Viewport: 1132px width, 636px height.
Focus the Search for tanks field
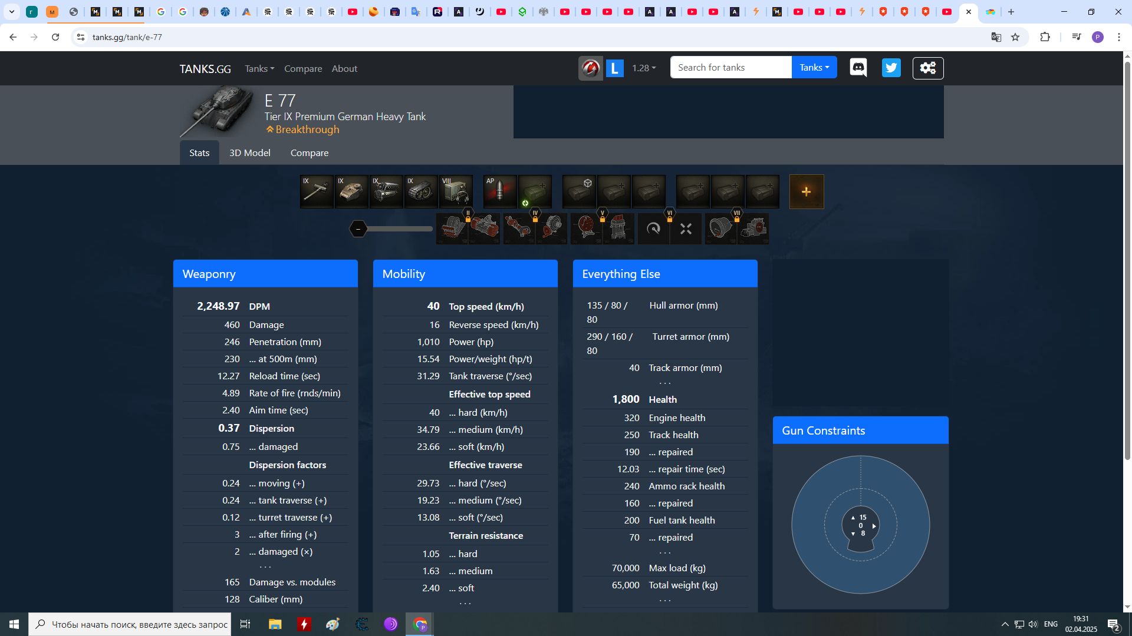pos(731,68)
